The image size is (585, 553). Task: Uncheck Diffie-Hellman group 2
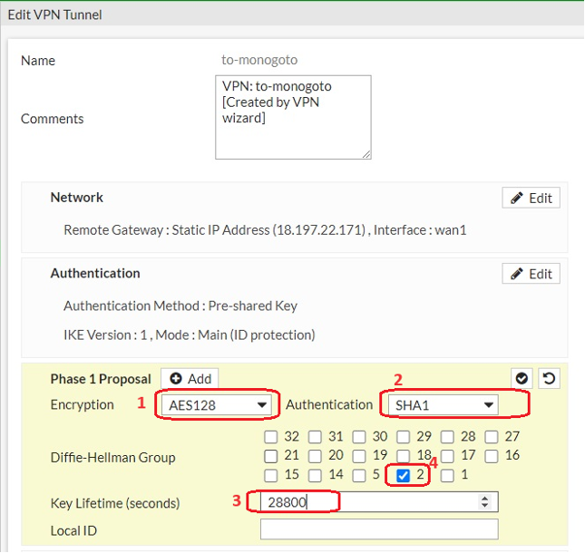[404, 476]
